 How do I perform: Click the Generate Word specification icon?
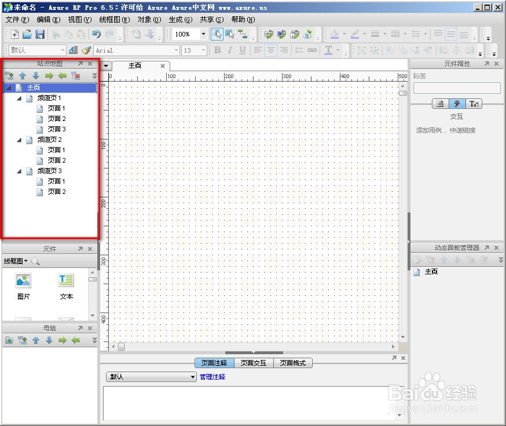281,34
